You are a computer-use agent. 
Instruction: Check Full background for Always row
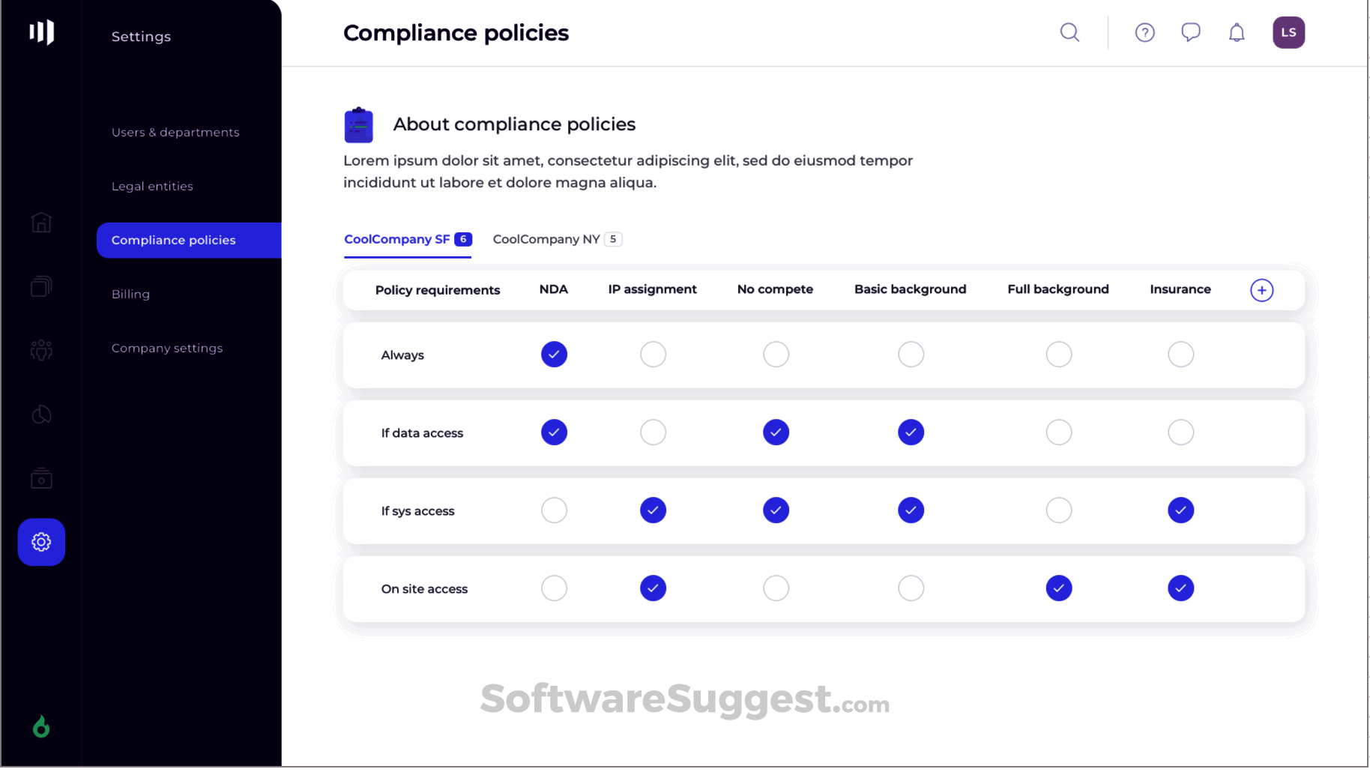click(1058, 355)
